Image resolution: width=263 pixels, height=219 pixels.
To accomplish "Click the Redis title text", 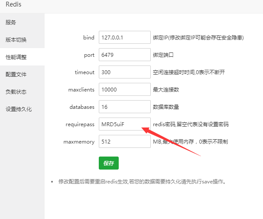I will point(13,4).
